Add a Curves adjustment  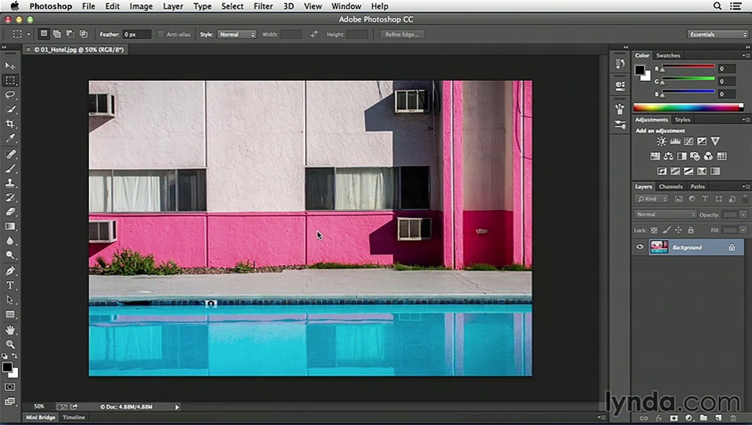[x=688, y=142]
